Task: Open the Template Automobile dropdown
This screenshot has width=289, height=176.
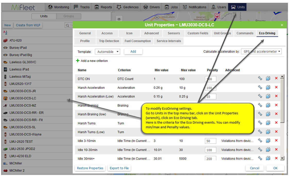Action: coord(107,52)
